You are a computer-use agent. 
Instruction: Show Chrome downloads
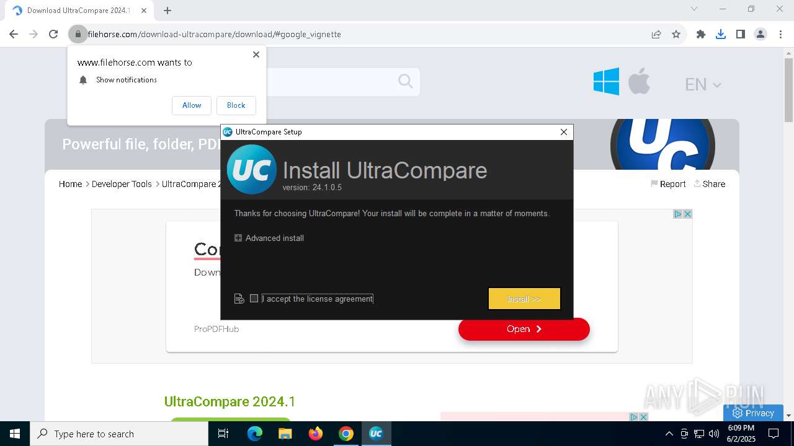tap(721, 34)
